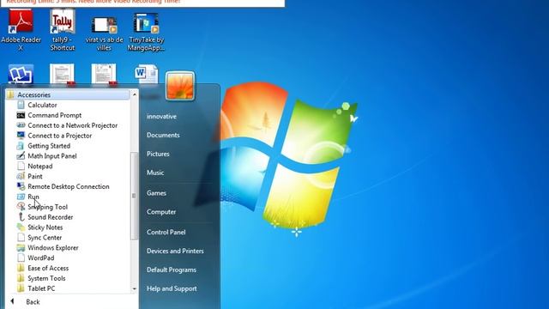
Task: Launch the Snipping Tool icon
Action: pyautogui.click(x=21, y=207)
